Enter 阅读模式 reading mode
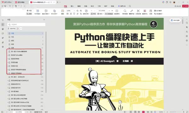 click(x=117, y=12)
